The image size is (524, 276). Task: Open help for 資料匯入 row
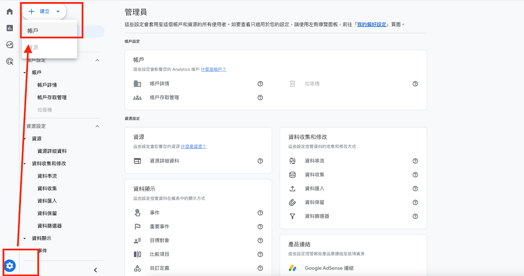coord(415,189)
